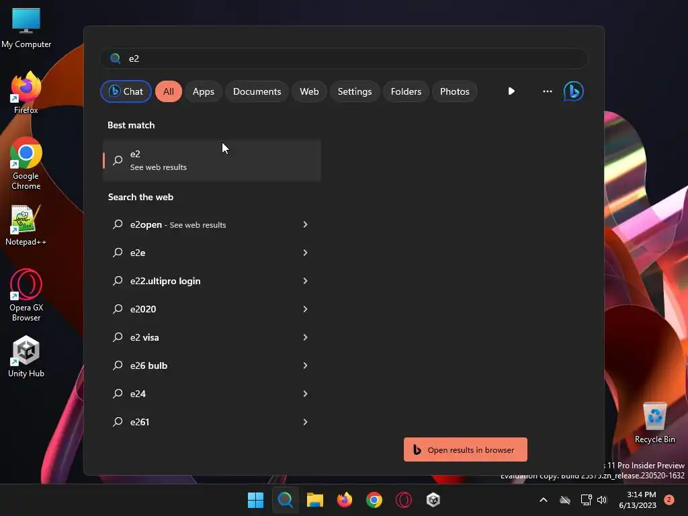Switch to the Chat tab
Image resolution: width=688 pixels, height=516 pixels.
(126, 91)
